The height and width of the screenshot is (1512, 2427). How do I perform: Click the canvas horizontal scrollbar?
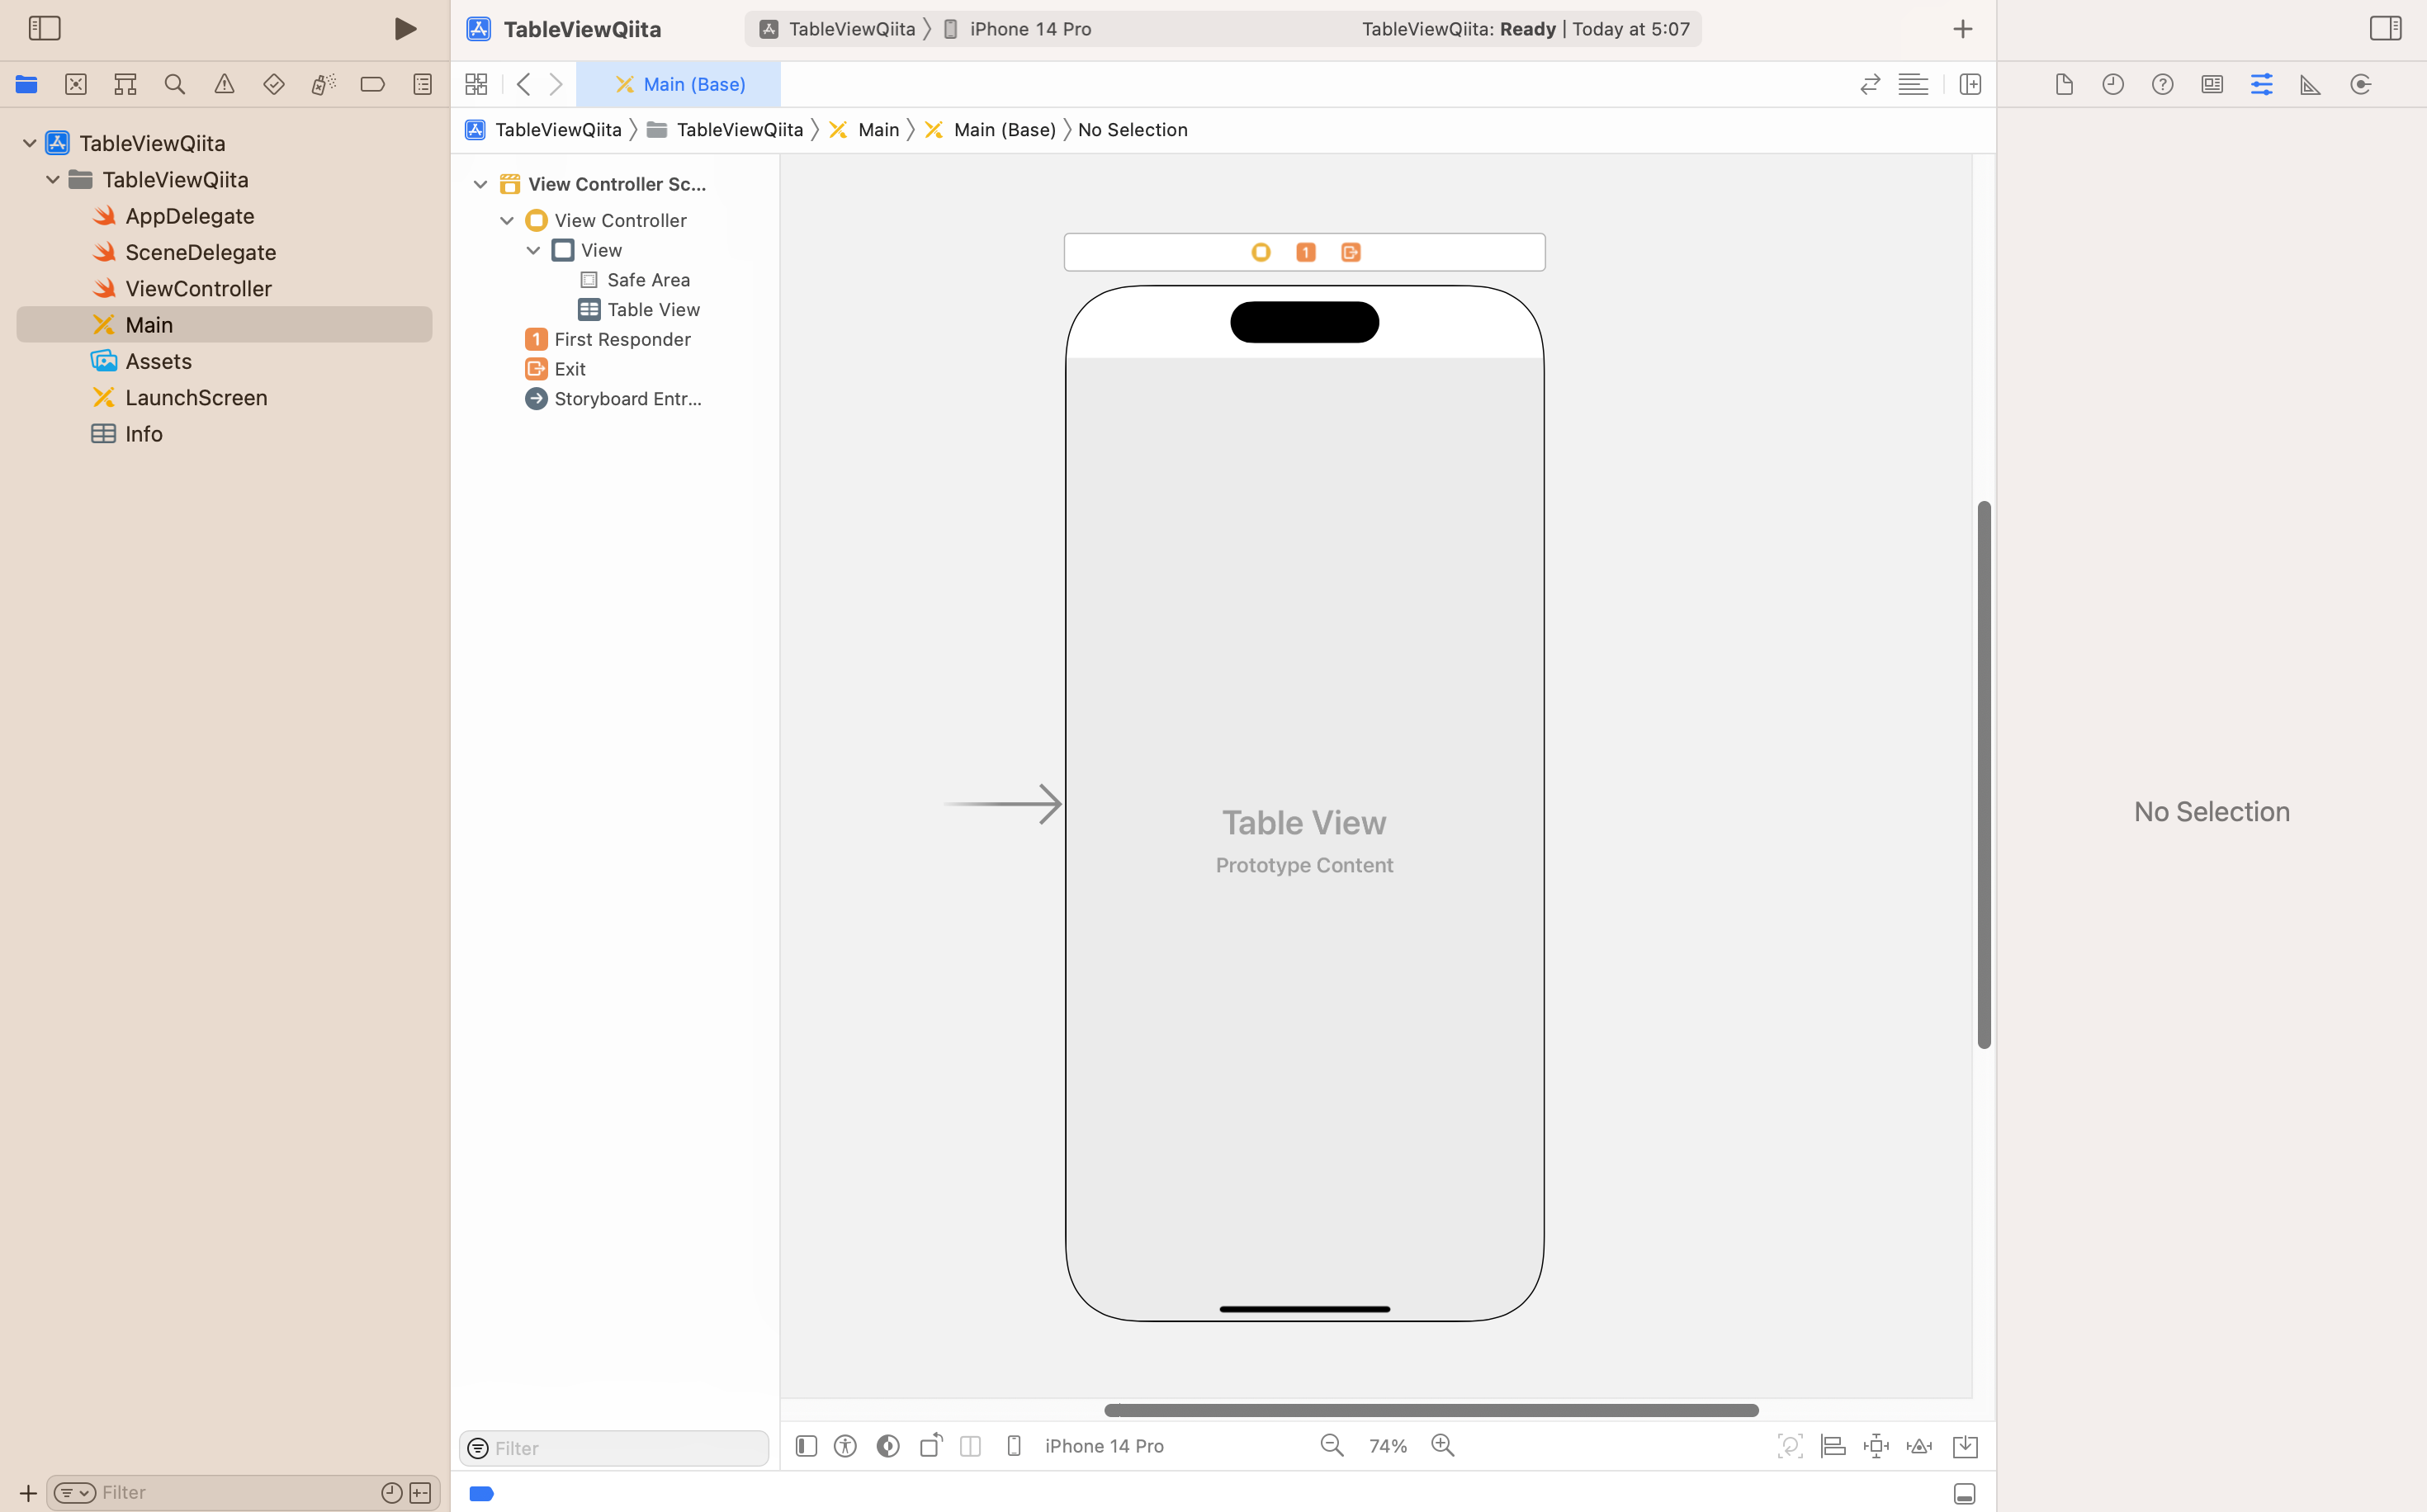[x=1430, y=1410]
